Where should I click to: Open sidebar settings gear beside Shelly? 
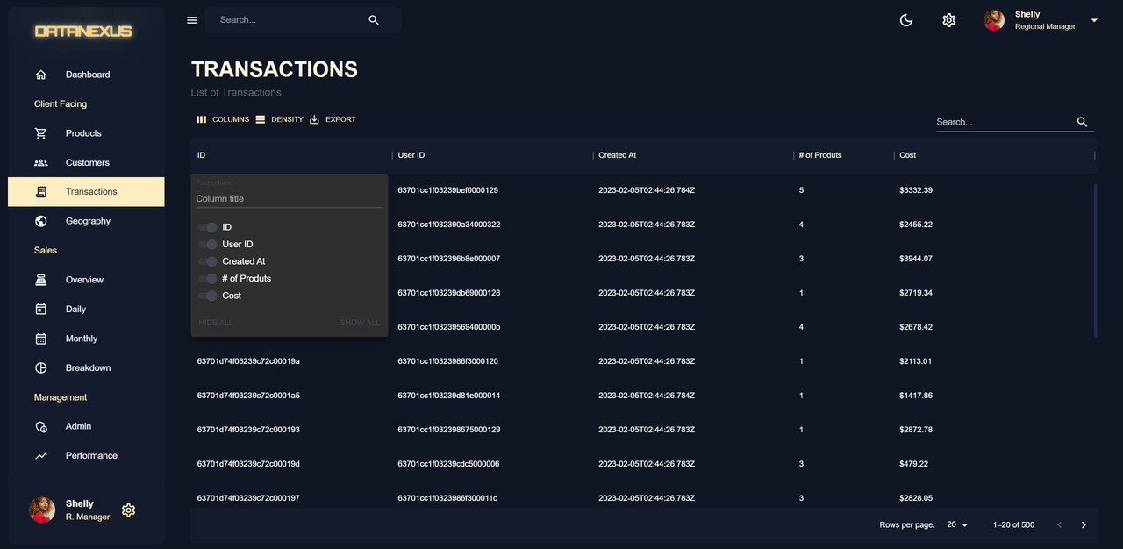point(128,510)
